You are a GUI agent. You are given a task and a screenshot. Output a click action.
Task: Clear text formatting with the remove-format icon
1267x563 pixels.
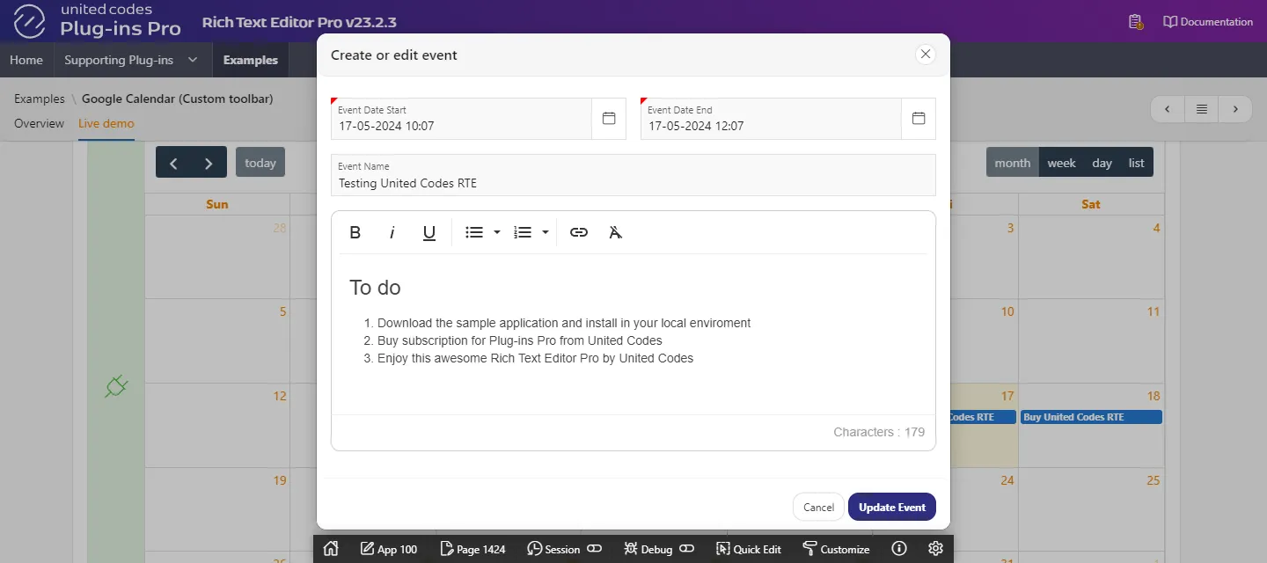point(616,232)
